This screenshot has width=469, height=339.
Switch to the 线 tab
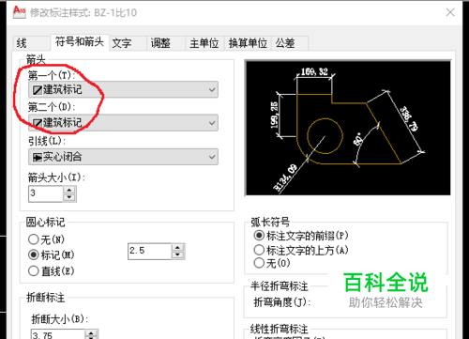tap(31, 43)
